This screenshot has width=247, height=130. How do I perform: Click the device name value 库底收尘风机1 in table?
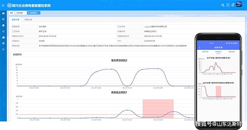click(151, 32)
